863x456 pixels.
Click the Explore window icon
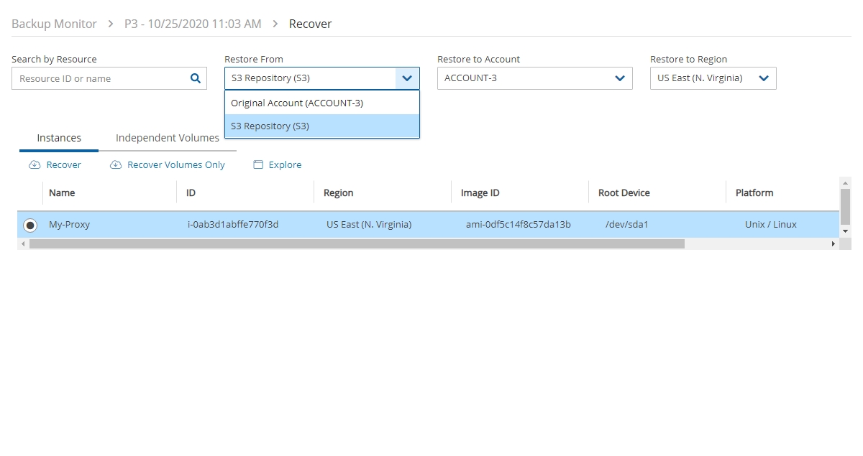coord(258,165)
